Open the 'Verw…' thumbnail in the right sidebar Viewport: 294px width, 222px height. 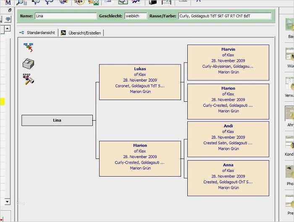(x=290, y=84)
